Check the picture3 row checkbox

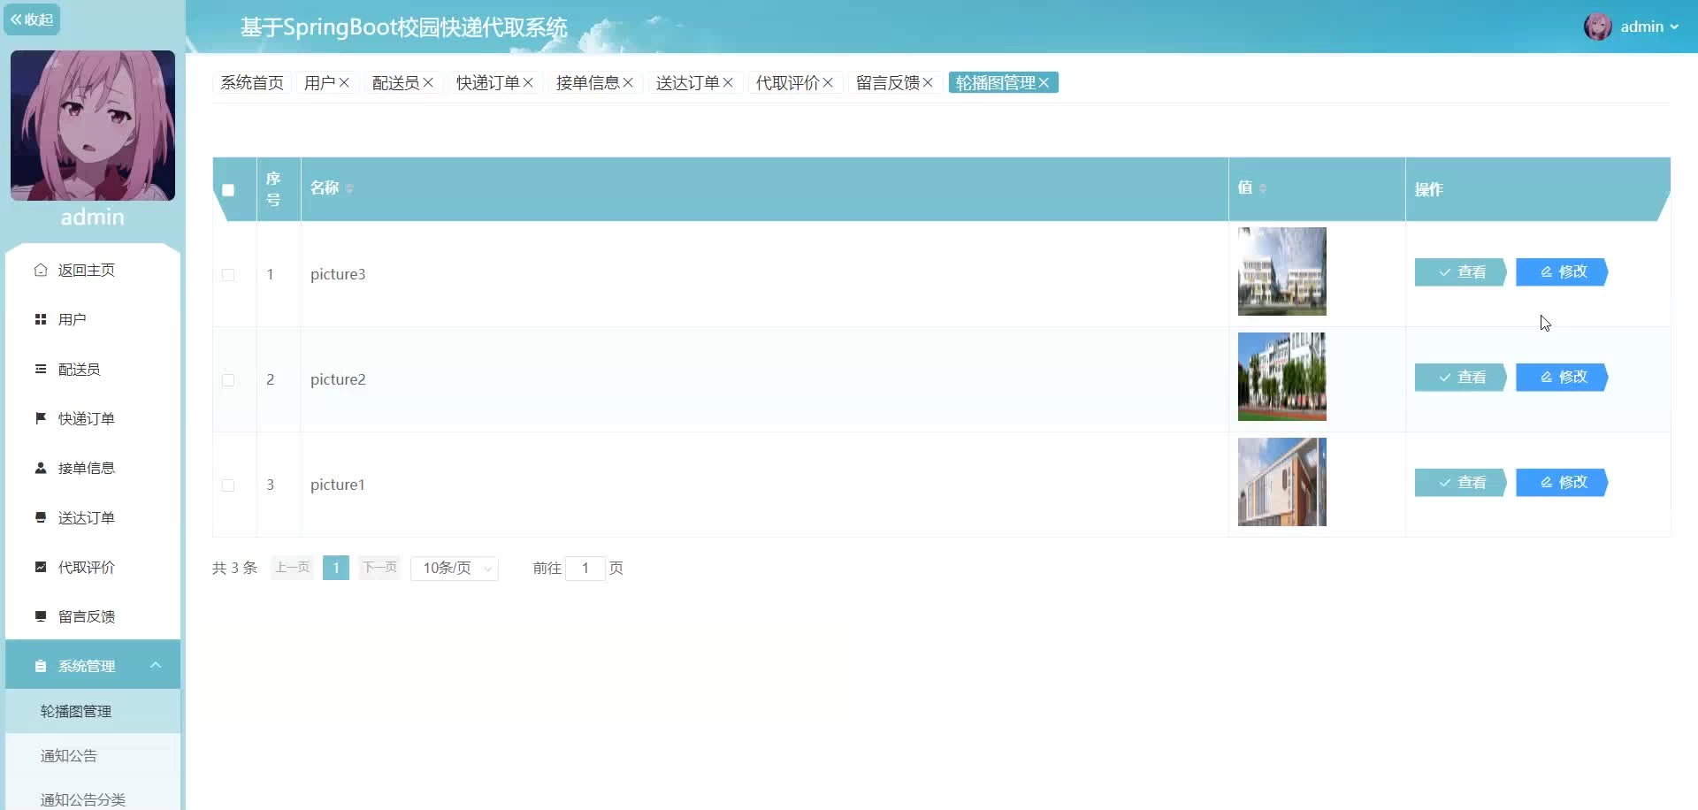(228, 275)
